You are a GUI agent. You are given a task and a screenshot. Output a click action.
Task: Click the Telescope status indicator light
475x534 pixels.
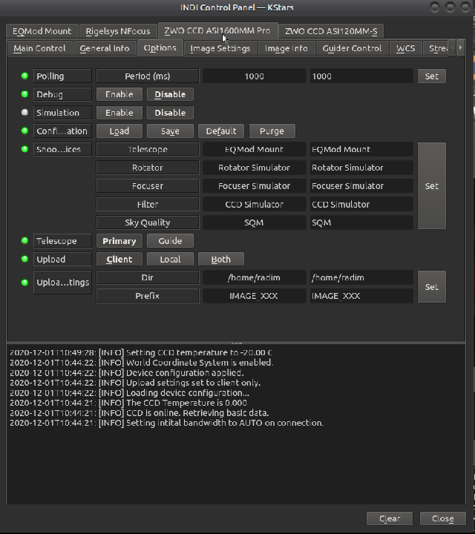[x=24, y=241]
